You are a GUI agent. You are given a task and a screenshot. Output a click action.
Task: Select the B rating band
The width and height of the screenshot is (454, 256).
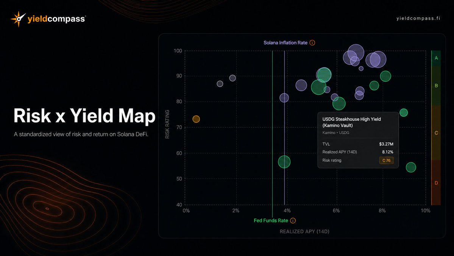coord(436,86)
